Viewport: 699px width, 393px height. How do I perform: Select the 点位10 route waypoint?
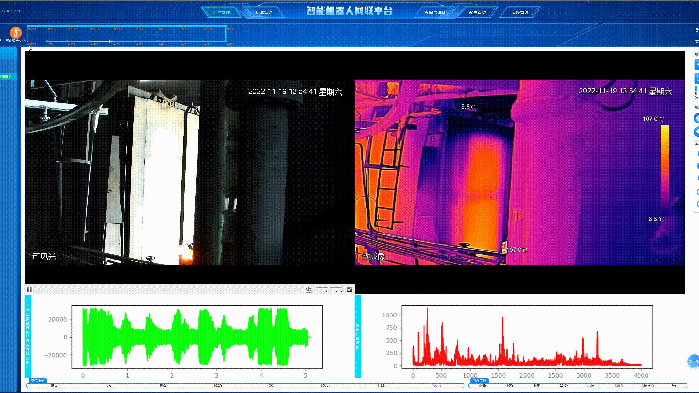pyautogui.click(x=203, y=26)
